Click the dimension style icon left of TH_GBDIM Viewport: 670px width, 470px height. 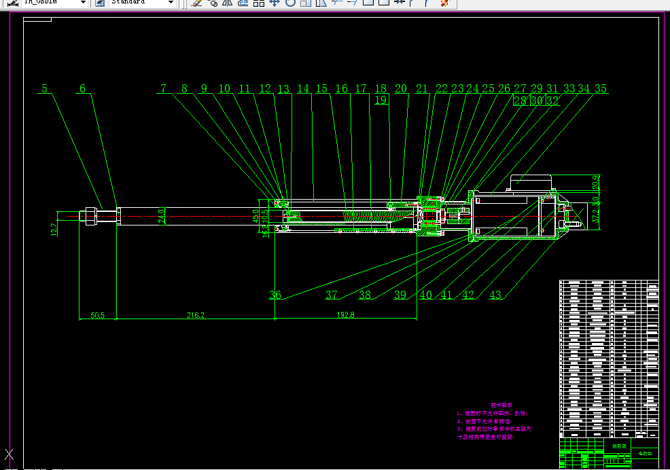tap(13, 3)
